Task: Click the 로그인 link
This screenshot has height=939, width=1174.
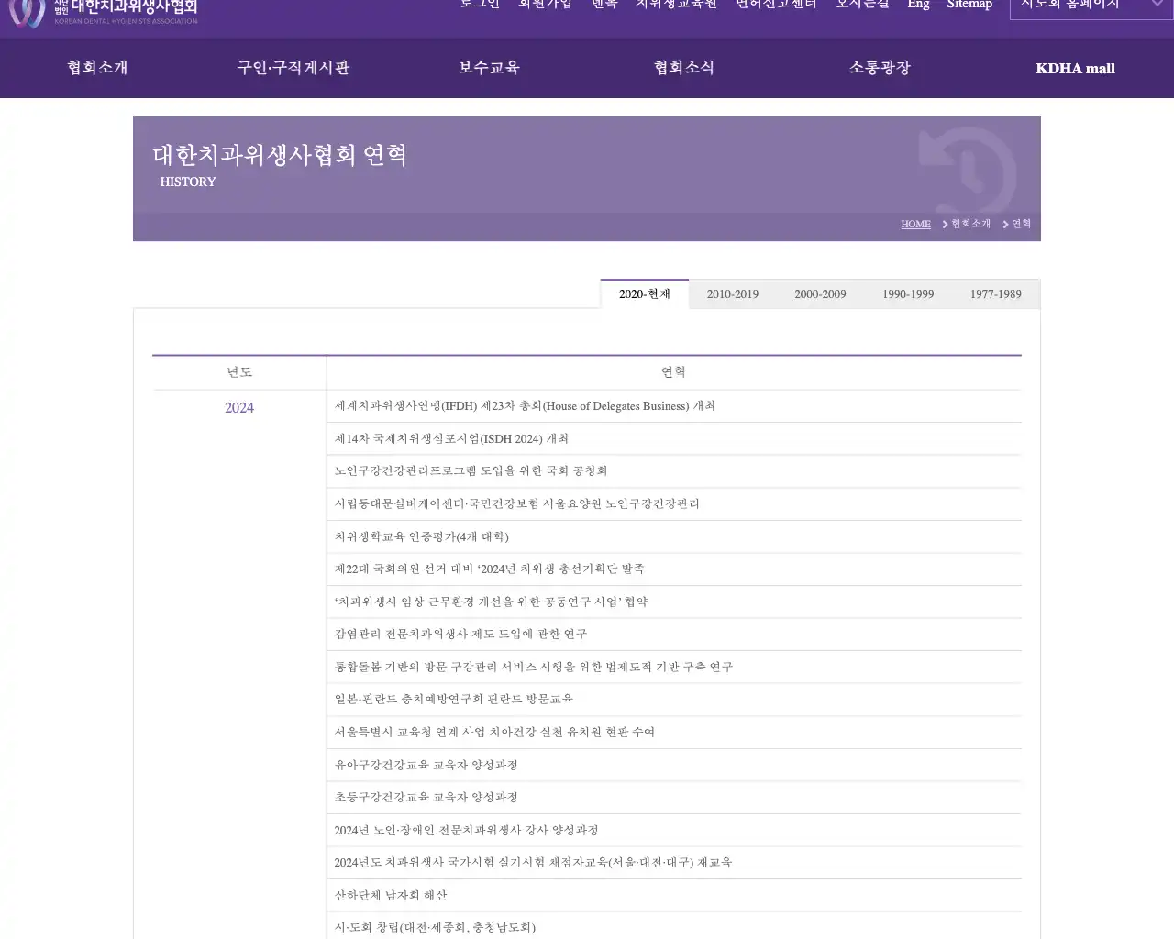Action: (x=479, y=5)
